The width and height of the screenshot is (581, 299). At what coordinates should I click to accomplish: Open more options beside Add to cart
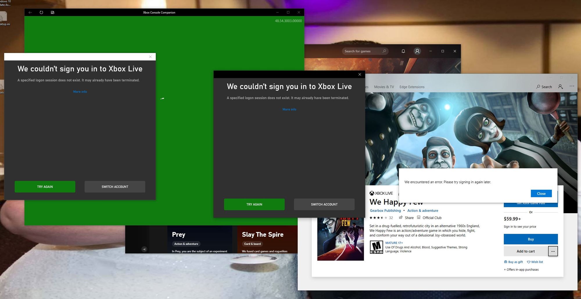(553, 251)
